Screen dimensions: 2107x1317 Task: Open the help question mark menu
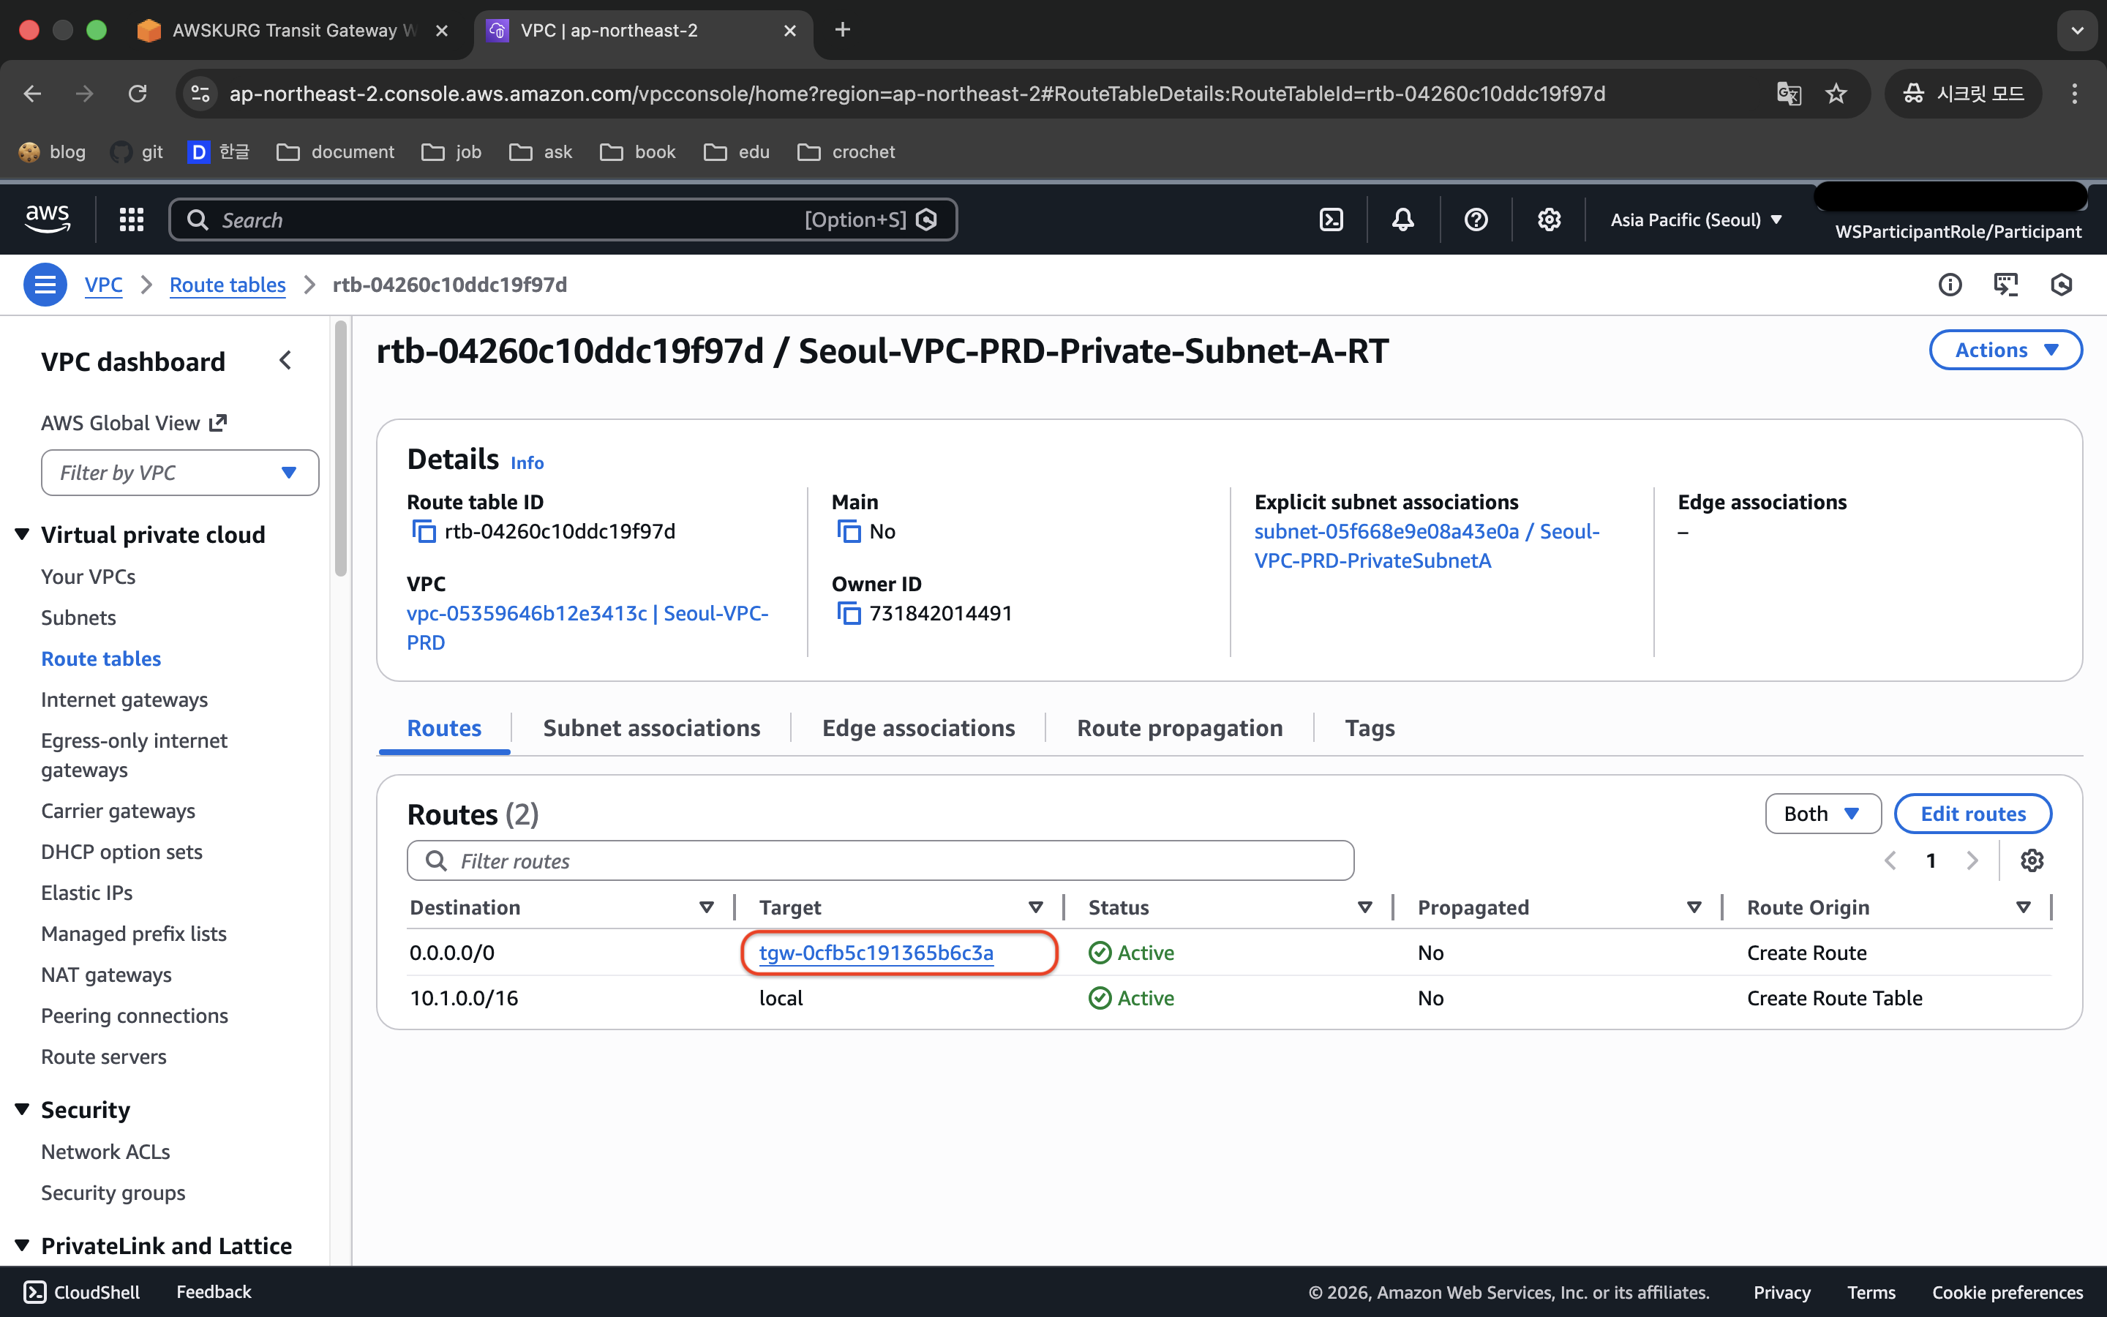pos(1476,219)
